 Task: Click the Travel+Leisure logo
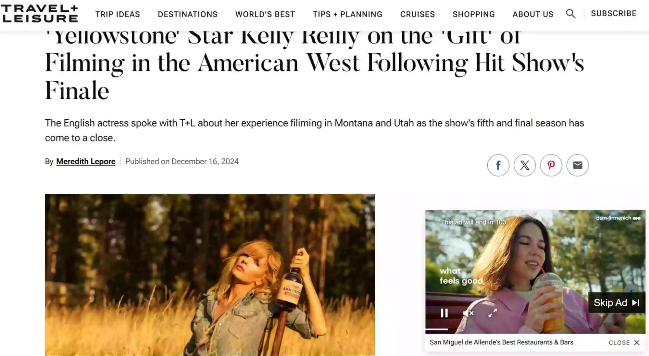(x=39, y=14)
